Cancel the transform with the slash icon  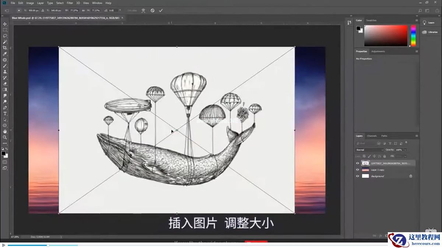coord(152,10)
